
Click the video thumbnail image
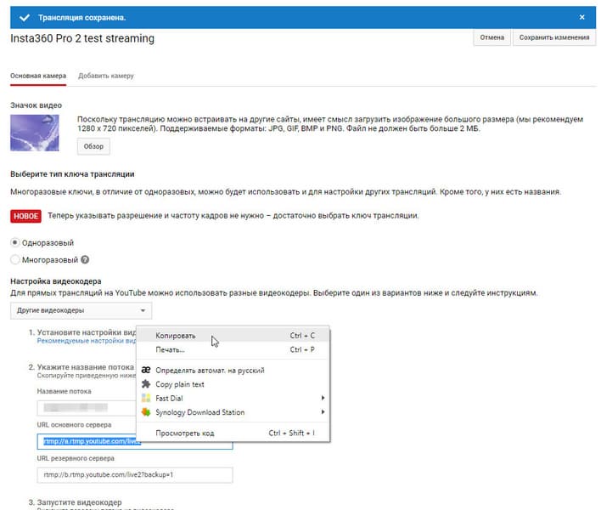pyautogui.click(x=35, y=133)
